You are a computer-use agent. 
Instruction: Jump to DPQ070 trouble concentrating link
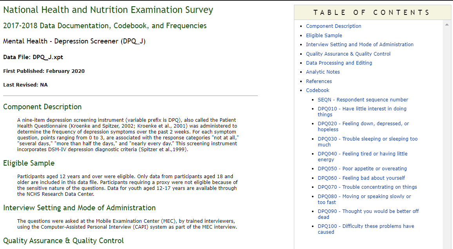(367, 187)
